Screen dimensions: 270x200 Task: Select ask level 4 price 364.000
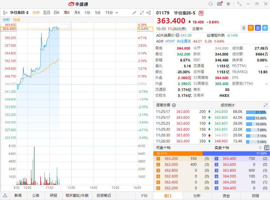[x=229, y=176]
